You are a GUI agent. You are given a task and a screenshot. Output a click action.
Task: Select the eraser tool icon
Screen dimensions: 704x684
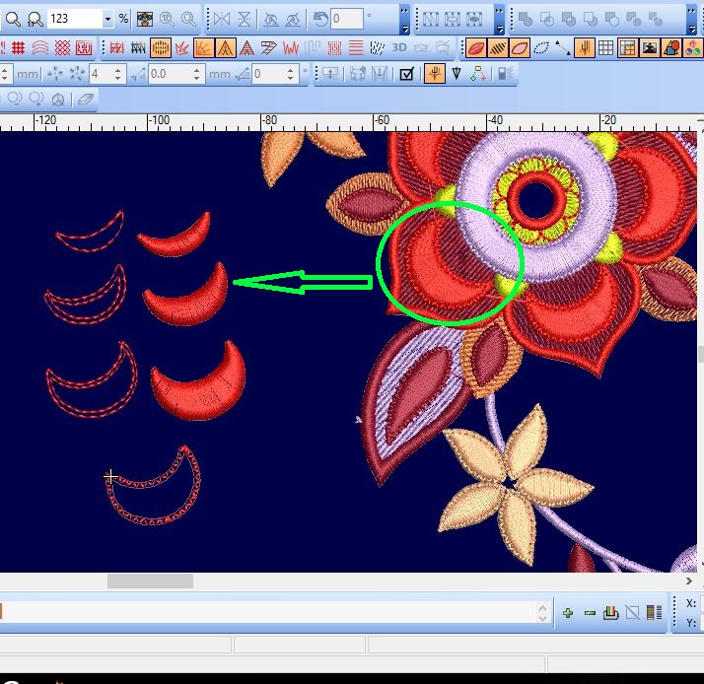[85, 99]
